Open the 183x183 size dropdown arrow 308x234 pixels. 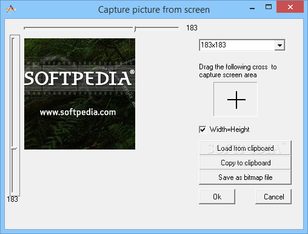point(280,45)
